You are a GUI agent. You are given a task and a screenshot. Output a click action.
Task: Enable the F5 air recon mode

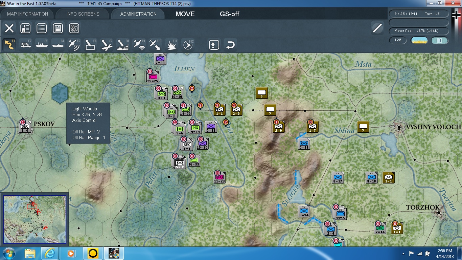point(74,45)
